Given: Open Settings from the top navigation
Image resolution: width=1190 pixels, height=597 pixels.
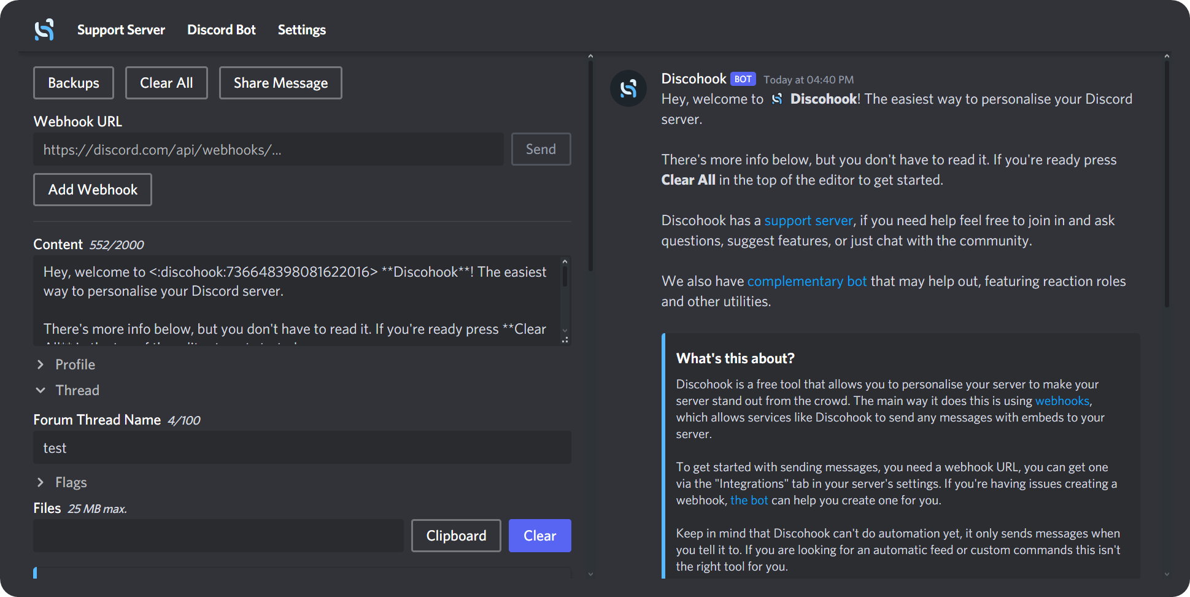Looking at the screenshot, I should 301,29.
